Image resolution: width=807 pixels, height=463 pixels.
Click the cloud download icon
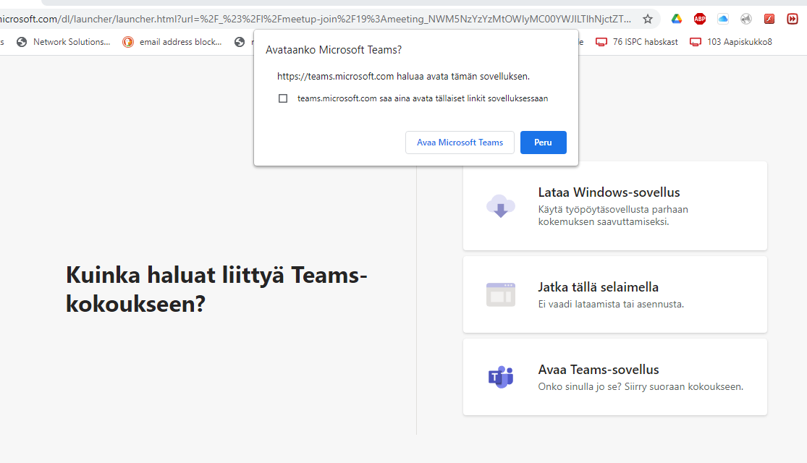(x=500, y=206)
